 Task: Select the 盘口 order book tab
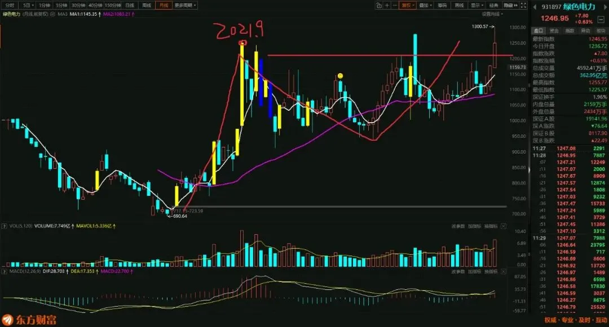pos(539,30)
